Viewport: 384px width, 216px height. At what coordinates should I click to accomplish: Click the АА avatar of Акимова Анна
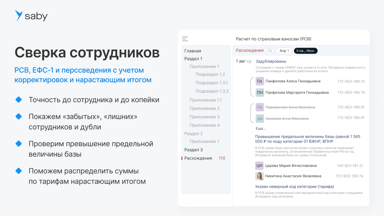260,118
